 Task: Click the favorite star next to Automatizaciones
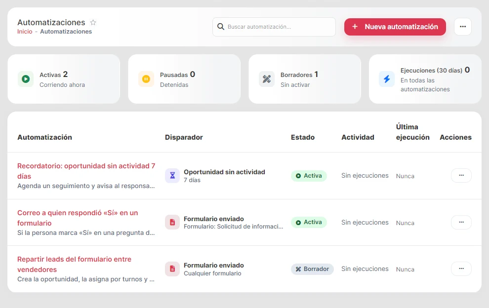click(93, 22)
